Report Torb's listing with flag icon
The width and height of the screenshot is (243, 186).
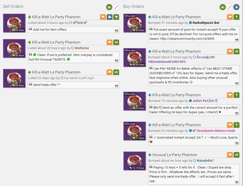[x=103, y=17]
